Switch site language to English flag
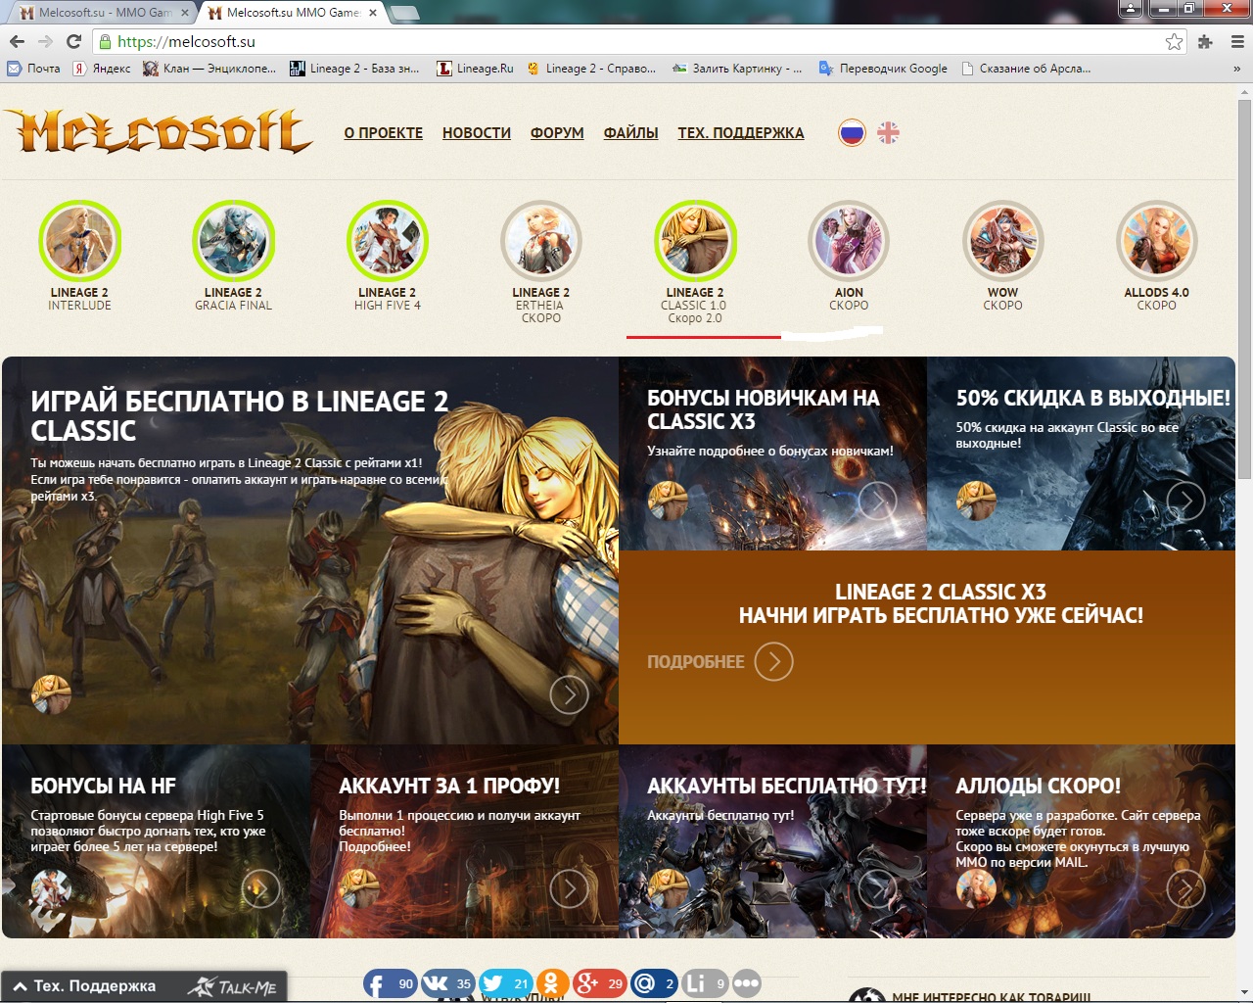Screen dimensions: 1253x1003 pyautogui.click(x=888, y=132)
